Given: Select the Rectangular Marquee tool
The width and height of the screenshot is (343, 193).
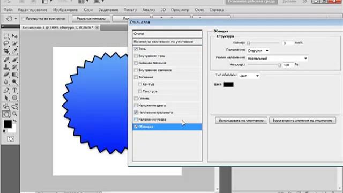Looking at the screenshot, I should 6,36.
